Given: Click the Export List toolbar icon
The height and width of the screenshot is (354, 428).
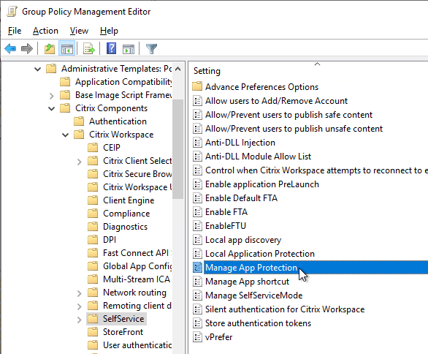Looking at the screenshot, I should click(89, 49).
